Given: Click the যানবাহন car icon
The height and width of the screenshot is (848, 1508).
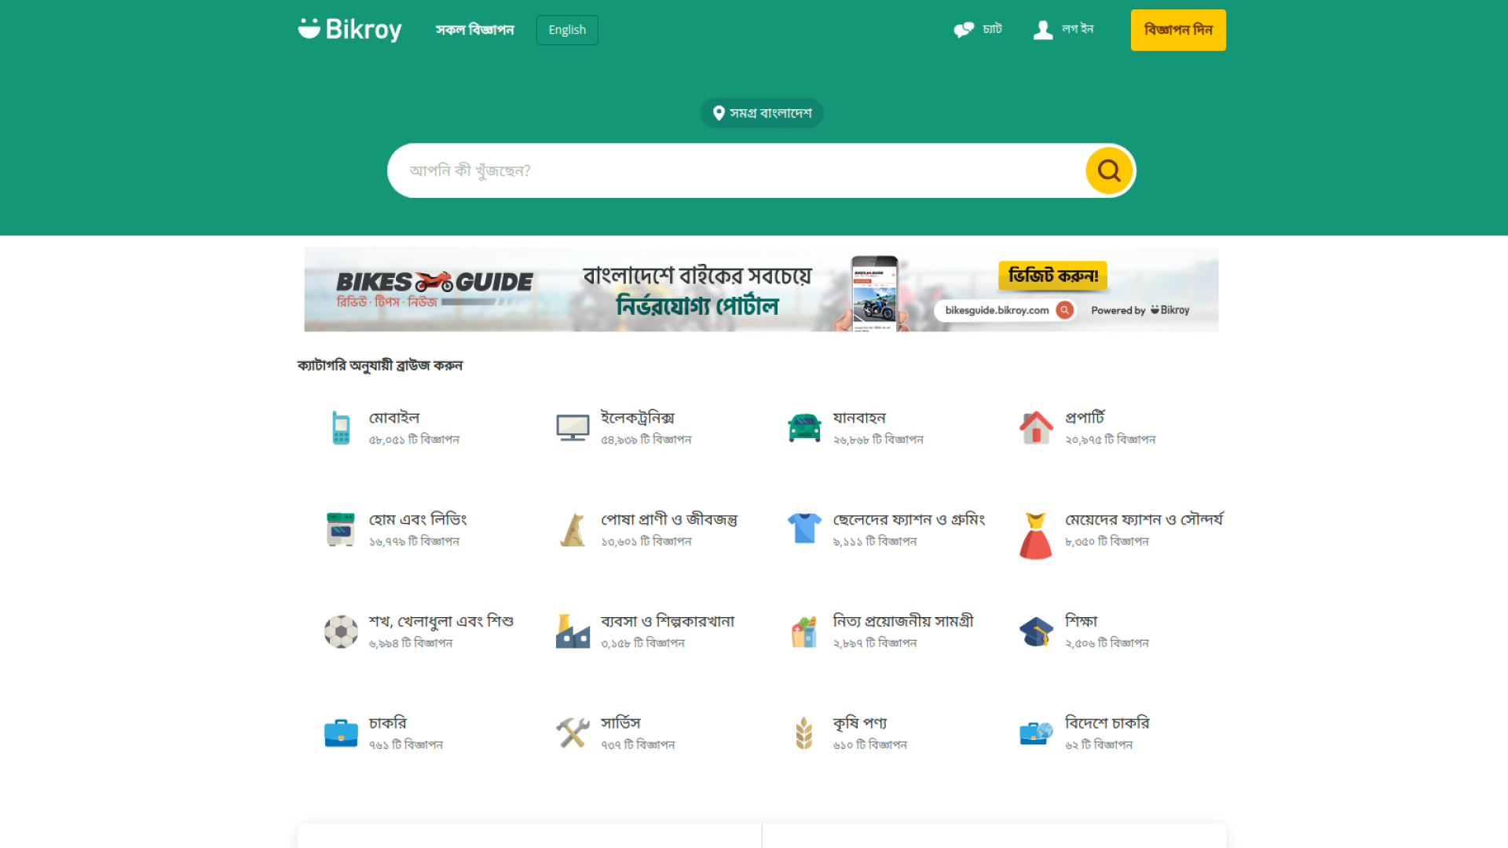Looking at the screenshot, I should [x=803, y=428].
